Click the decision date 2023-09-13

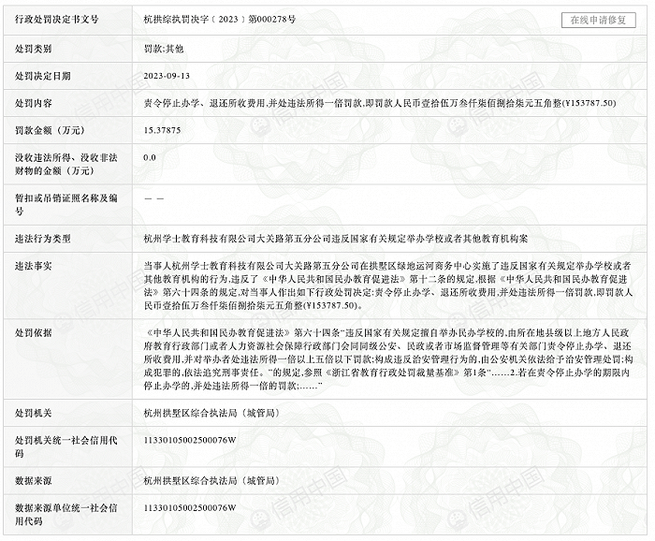pyautogui.click(x=167, y=75)
